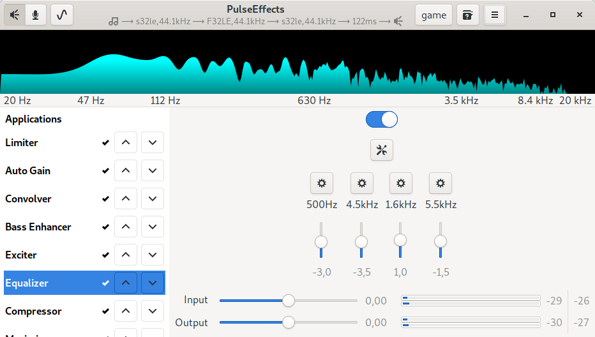Image resolution: width=595 pixels, height=337 pixels.
Task: Move Exciter up in the list
Action: [126, 255]
